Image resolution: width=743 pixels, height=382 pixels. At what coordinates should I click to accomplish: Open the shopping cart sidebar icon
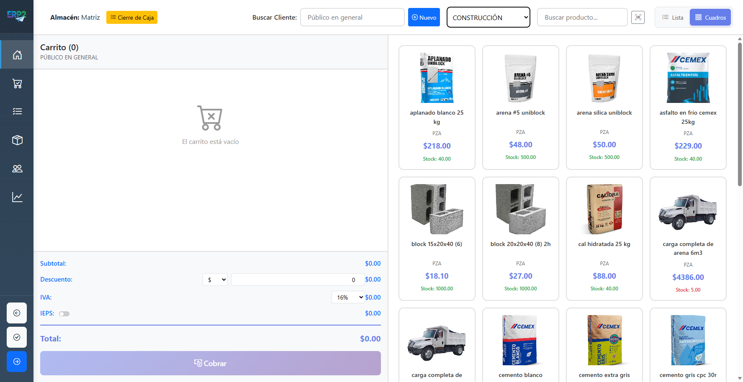tap(17, 84)
